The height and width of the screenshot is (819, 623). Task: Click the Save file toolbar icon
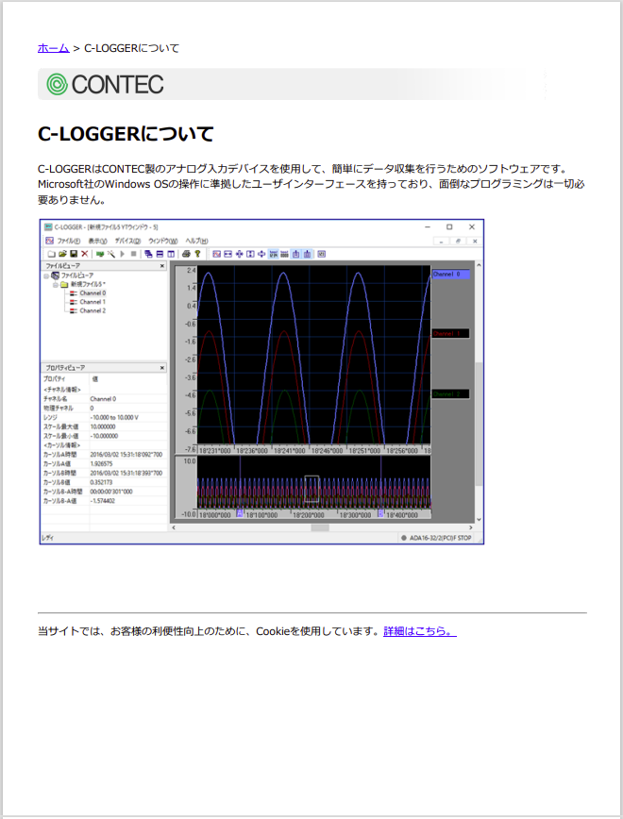74,254
